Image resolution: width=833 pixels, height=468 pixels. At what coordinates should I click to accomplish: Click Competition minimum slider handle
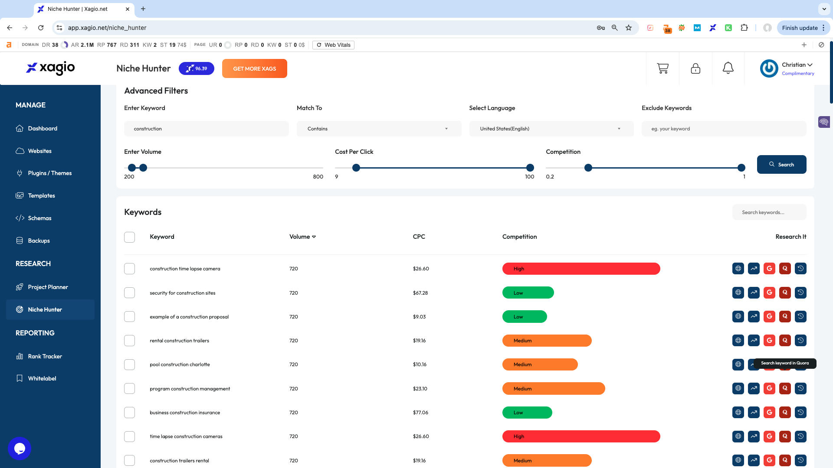pyautogui.click(x=588, y=168)
